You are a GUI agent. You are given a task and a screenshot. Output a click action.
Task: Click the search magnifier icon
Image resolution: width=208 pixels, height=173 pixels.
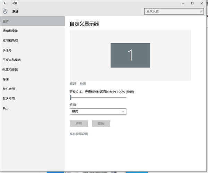tap(201, 11)
